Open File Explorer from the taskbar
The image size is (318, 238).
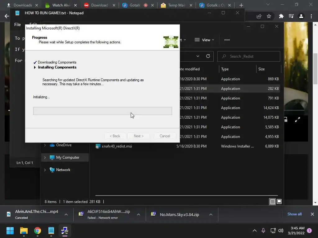pyautogui.click(x=24, y=231)
